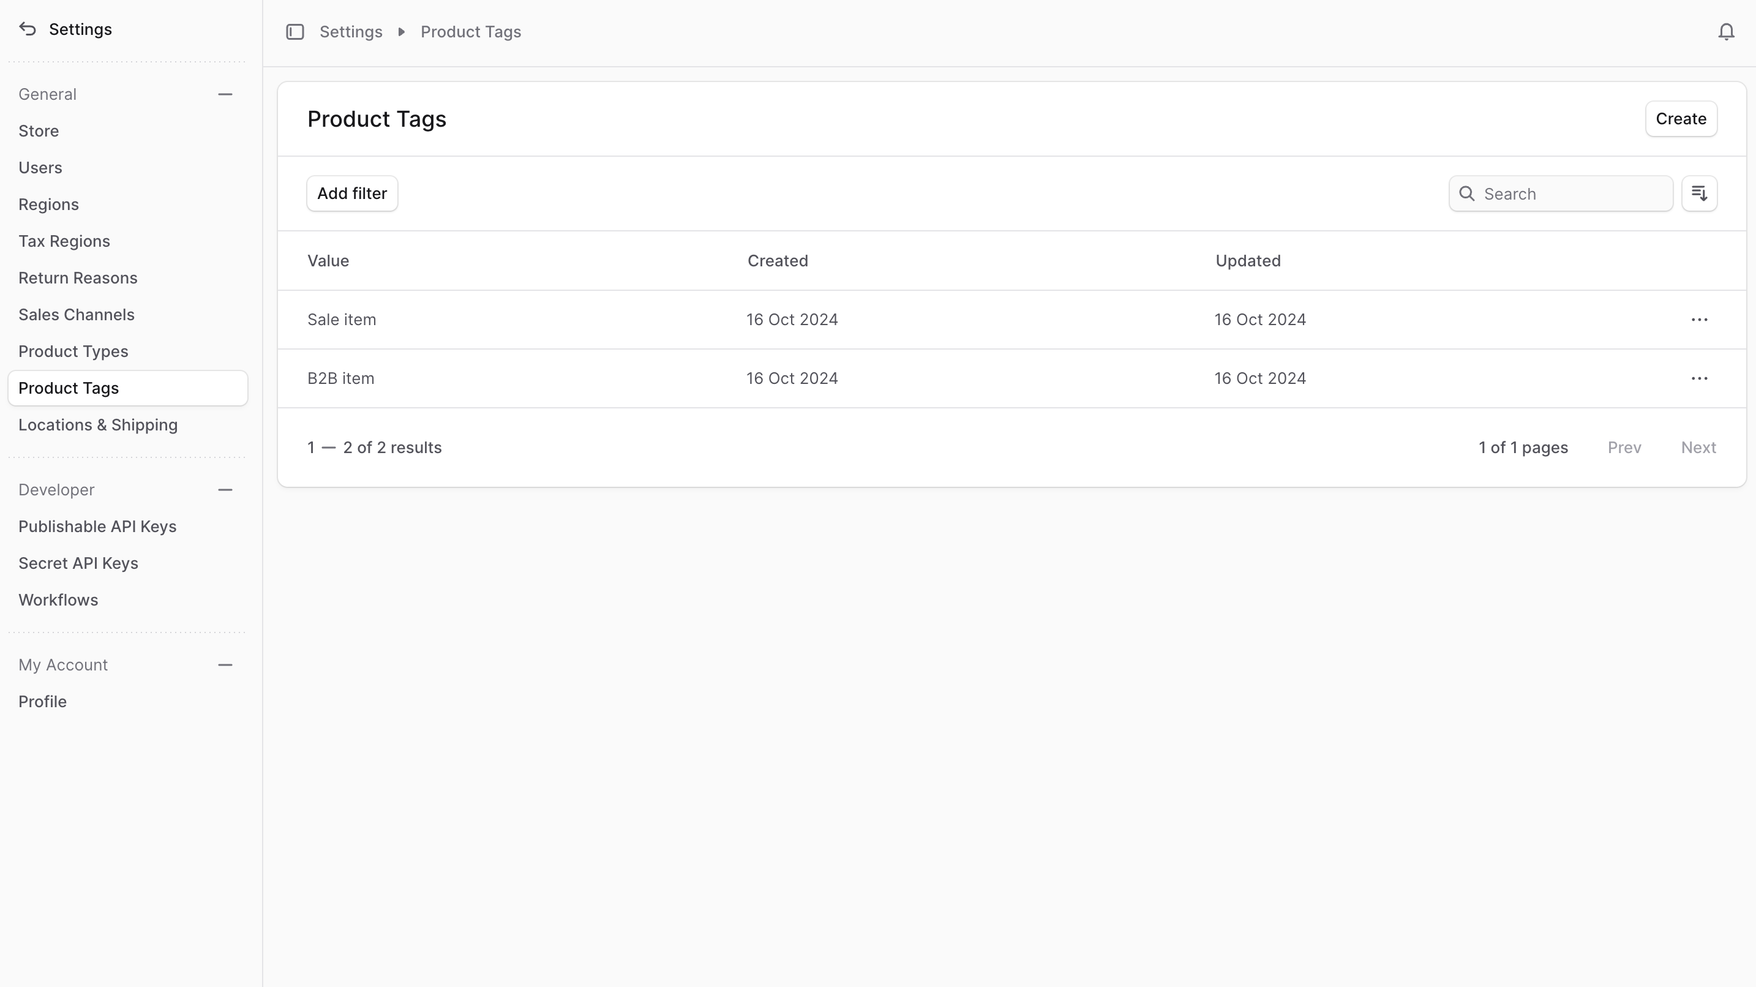Viewport: 1756px width, 987px height.
Task: Toggle the sidebar panel icon
Action: (x=295, y=32)
